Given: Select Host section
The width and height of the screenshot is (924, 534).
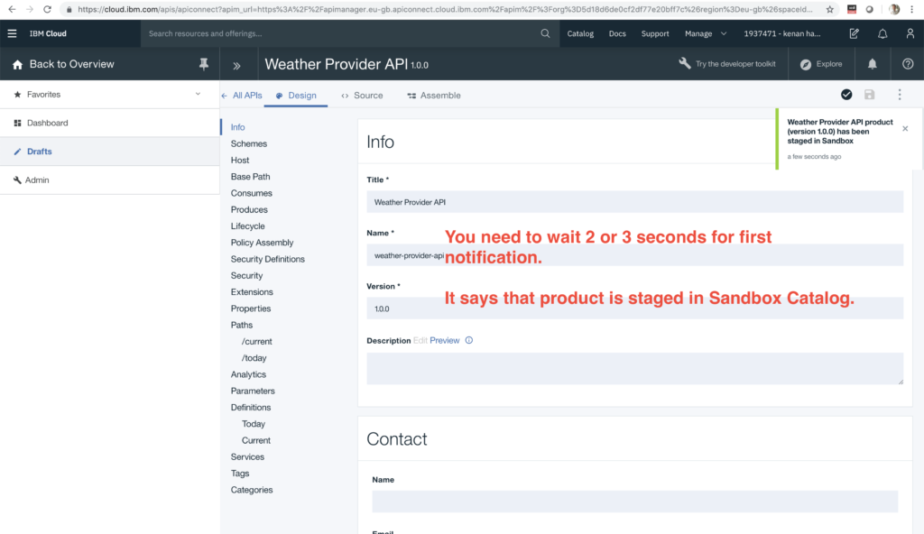Looking at the screenshot, I should pos(240,161).
